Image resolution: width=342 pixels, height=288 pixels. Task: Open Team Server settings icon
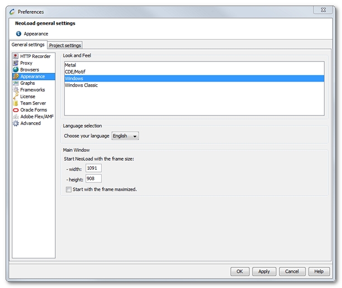[16, 103]
